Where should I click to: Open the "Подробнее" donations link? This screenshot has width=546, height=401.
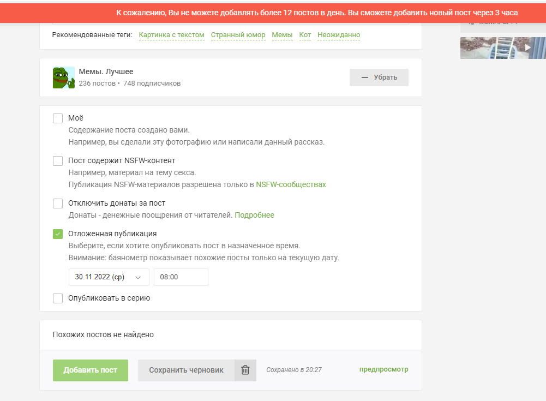pyautogui.click(x=255, y=216)
